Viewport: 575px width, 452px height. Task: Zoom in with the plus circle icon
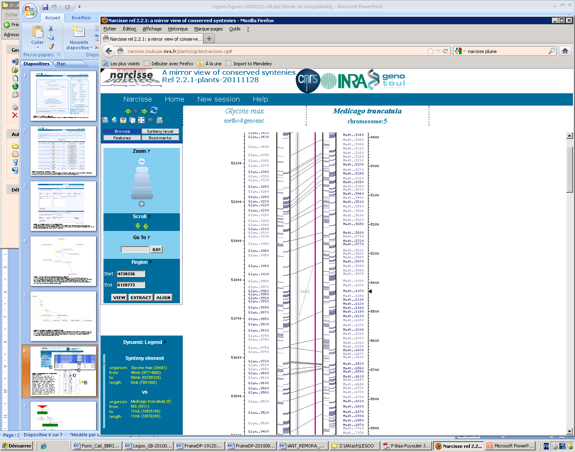click(142, 204)
